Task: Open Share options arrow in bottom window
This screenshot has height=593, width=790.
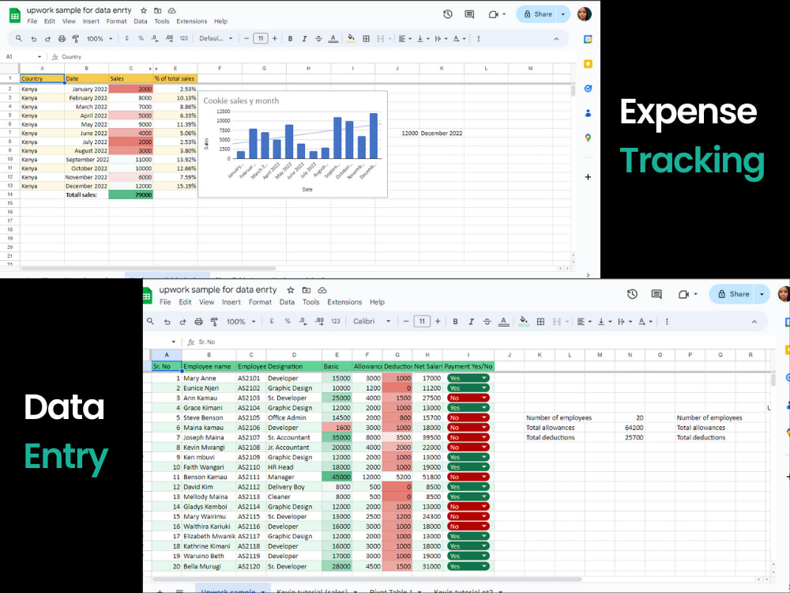Action: (762, 294)
